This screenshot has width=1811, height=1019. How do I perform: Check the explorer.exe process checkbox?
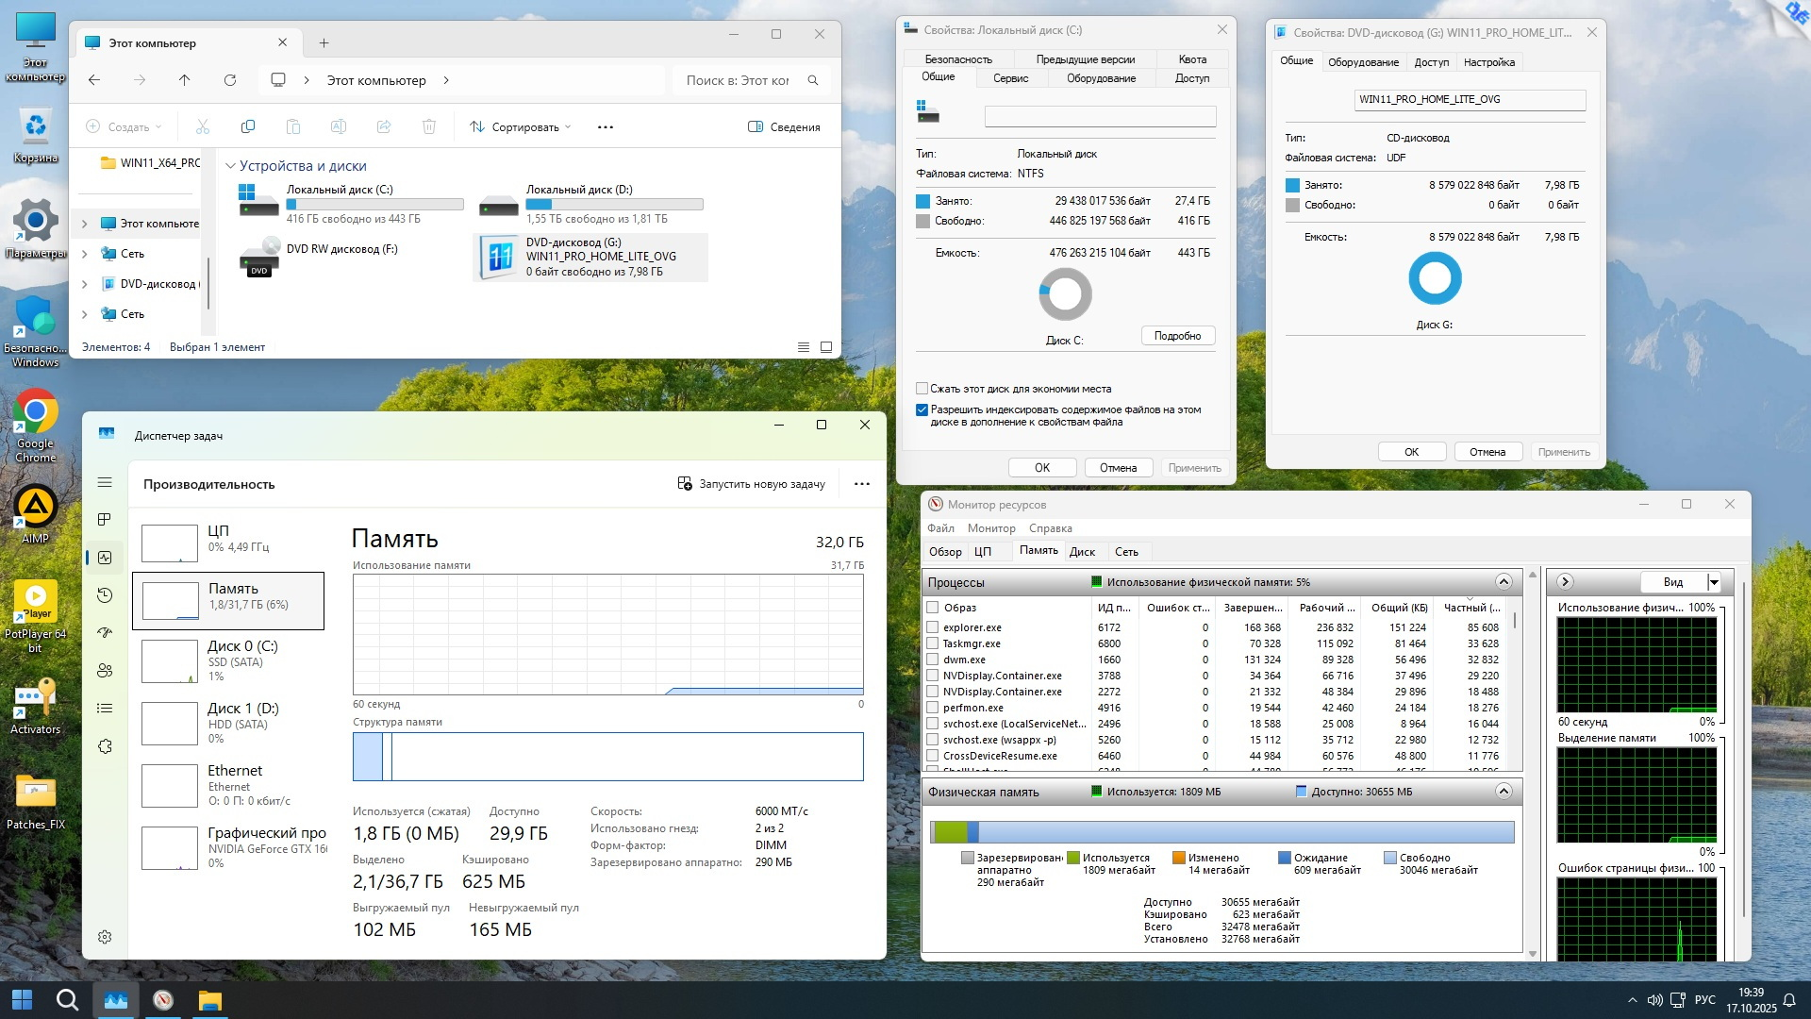(932, 627)
